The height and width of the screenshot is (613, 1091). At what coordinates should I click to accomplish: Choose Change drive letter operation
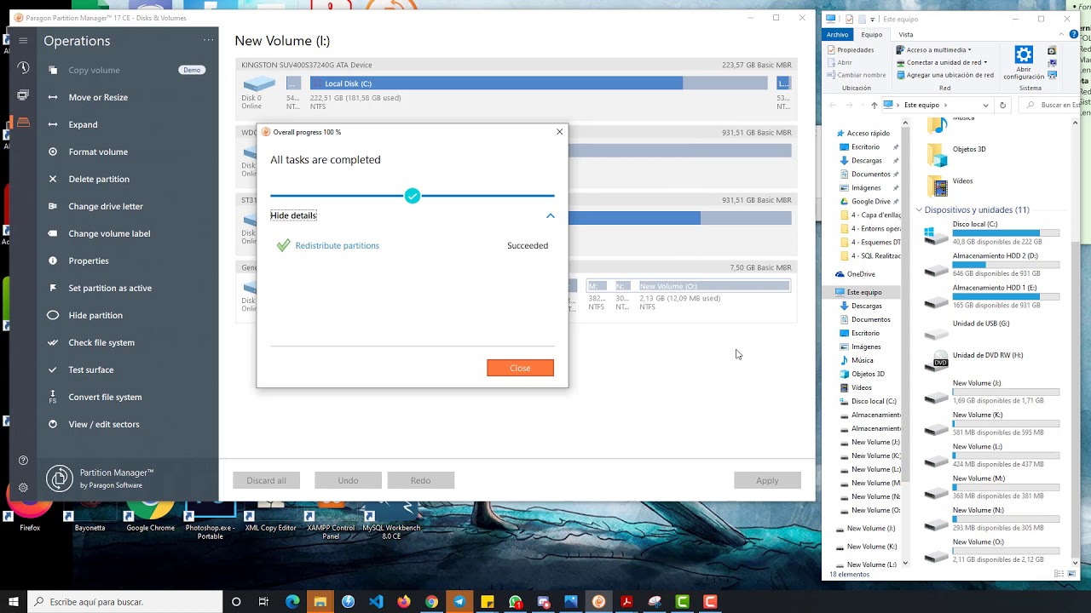(x=128, y=206)
